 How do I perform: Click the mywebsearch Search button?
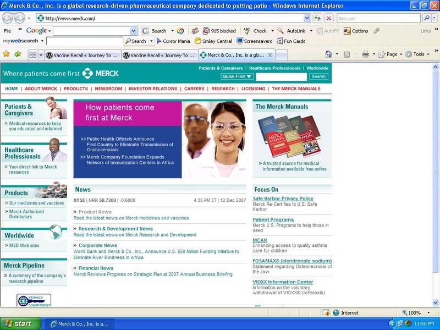[x=136, y=41]
